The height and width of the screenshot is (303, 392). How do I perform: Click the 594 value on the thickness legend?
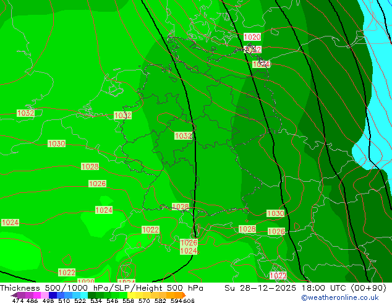pos(176,301)
